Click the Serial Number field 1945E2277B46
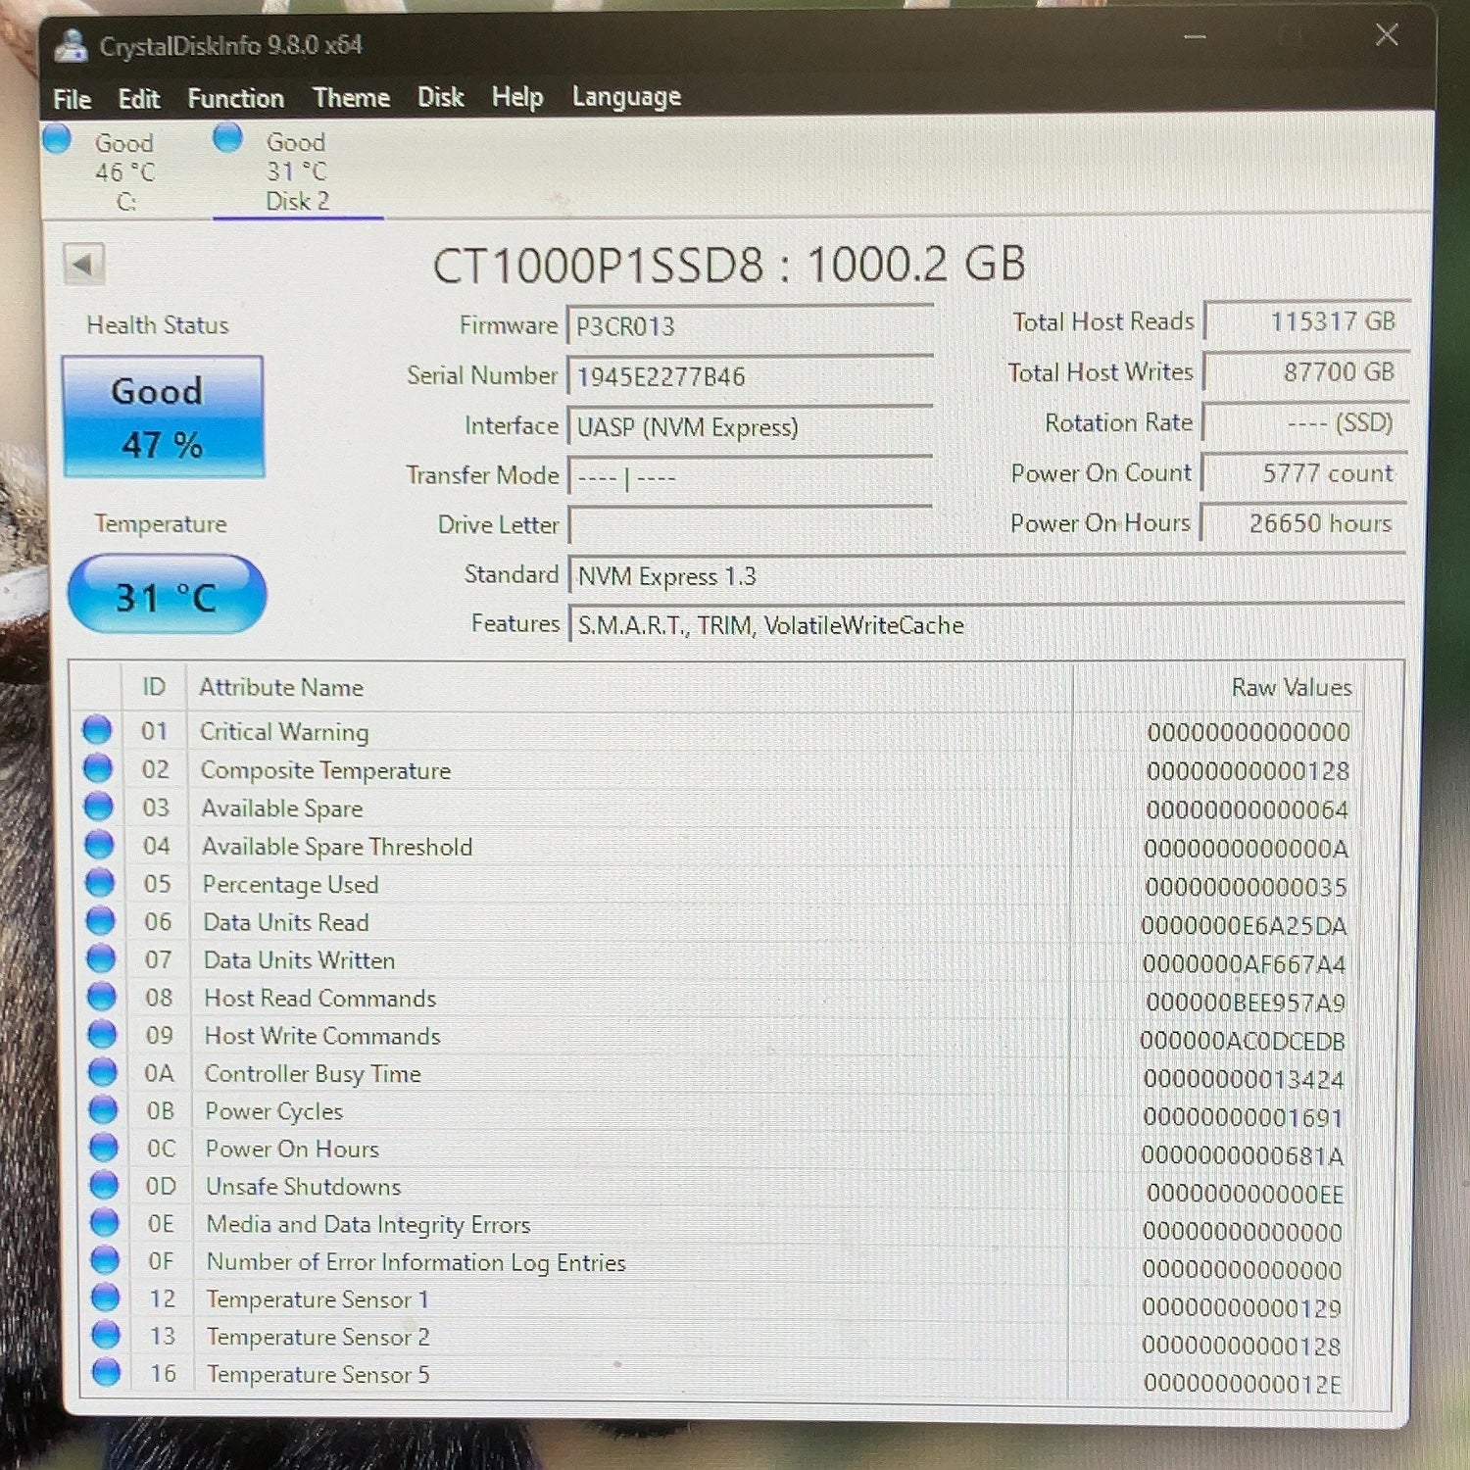Viewport: 1470px width, 1470px height. click(x=750, y=376)
